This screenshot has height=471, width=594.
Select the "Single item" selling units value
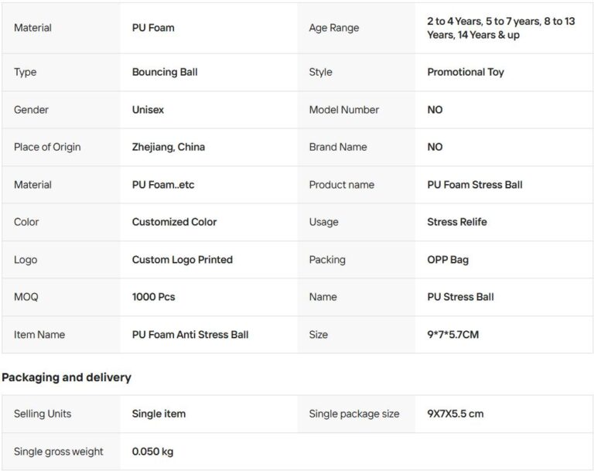pos(159,414)
